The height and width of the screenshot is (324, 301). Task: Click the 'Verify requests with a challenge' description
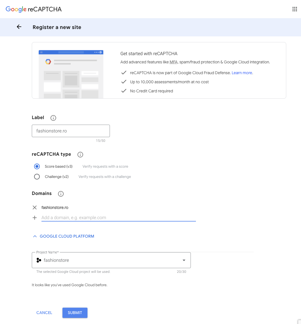105,177
